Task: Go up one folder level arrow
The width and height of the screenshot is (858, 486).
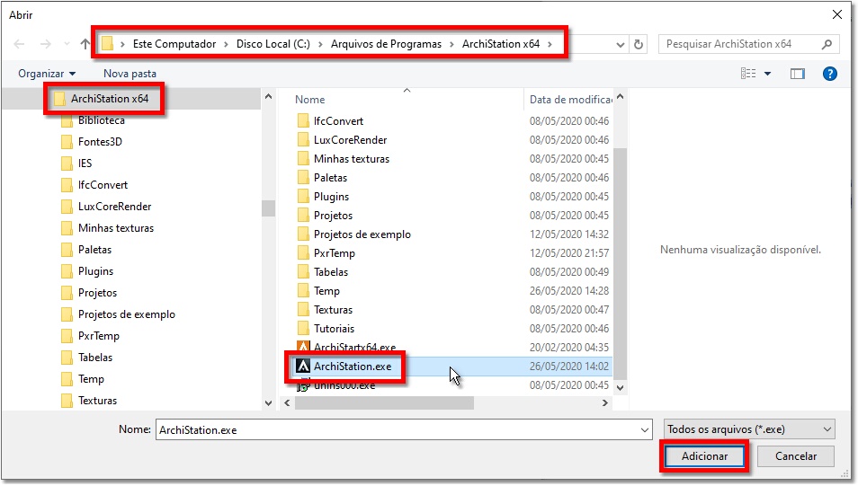Action: pyautogui.click(x=85, y=44)
